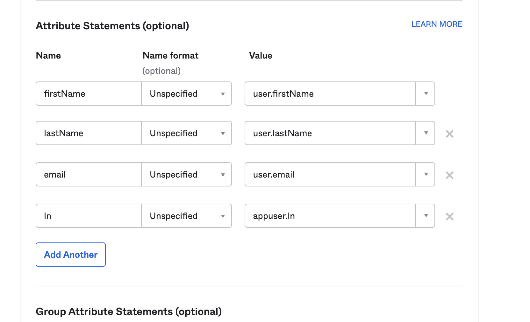Expand value options arrow for appuser.ln
The image size is (530, 322).
tap(426, 216)
